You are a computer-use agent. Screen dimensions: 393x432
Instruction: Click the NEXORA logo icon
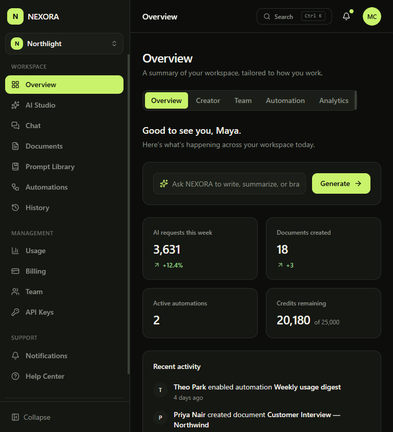15,16
